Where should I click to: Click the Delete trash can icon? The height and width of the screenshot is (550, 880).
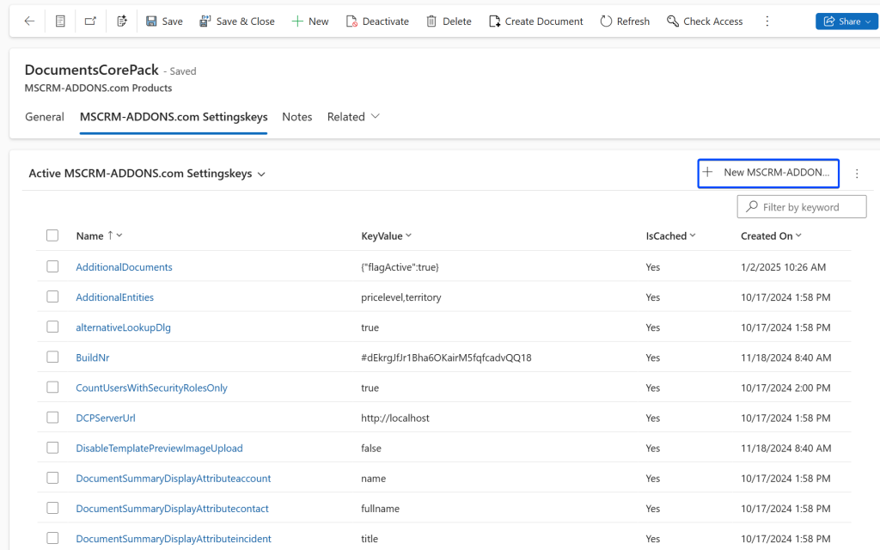[431, 21]
